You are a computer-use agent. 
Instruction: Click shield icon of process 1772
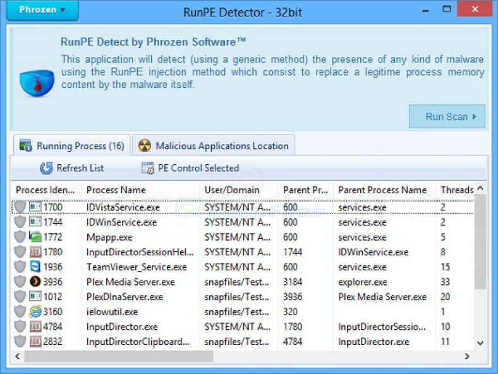pos(20,237)
